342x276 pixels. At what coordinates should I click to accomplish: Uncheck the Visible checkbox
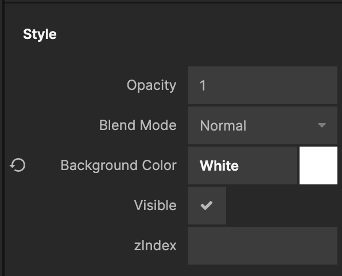[207, 206]
